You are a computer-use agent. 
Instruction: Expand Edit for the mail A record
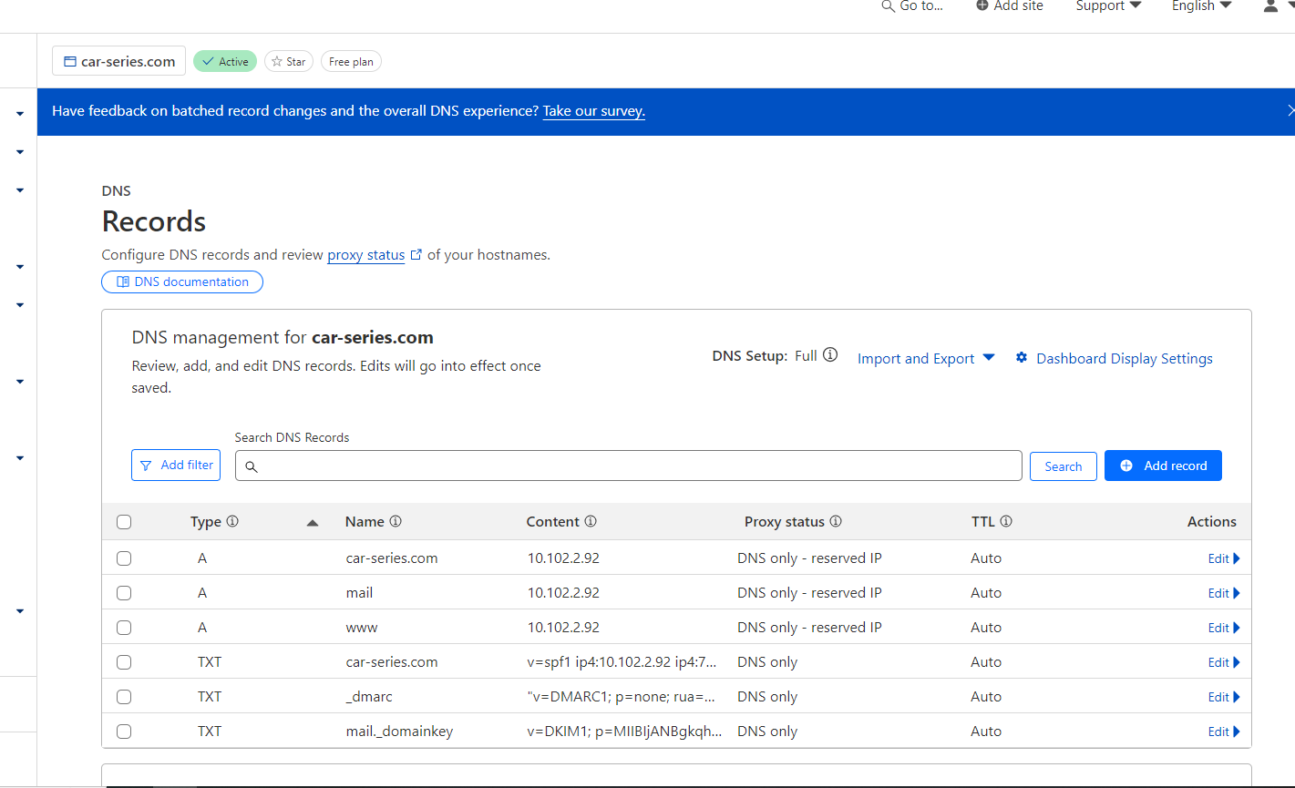[x=1224, y=593]
